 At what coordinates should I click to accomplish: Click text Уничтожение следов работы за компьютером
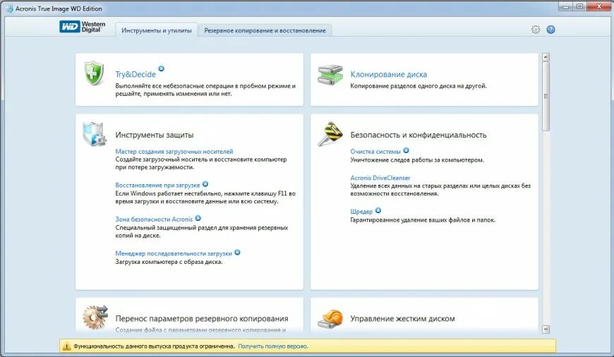click(x=417, y=159)
